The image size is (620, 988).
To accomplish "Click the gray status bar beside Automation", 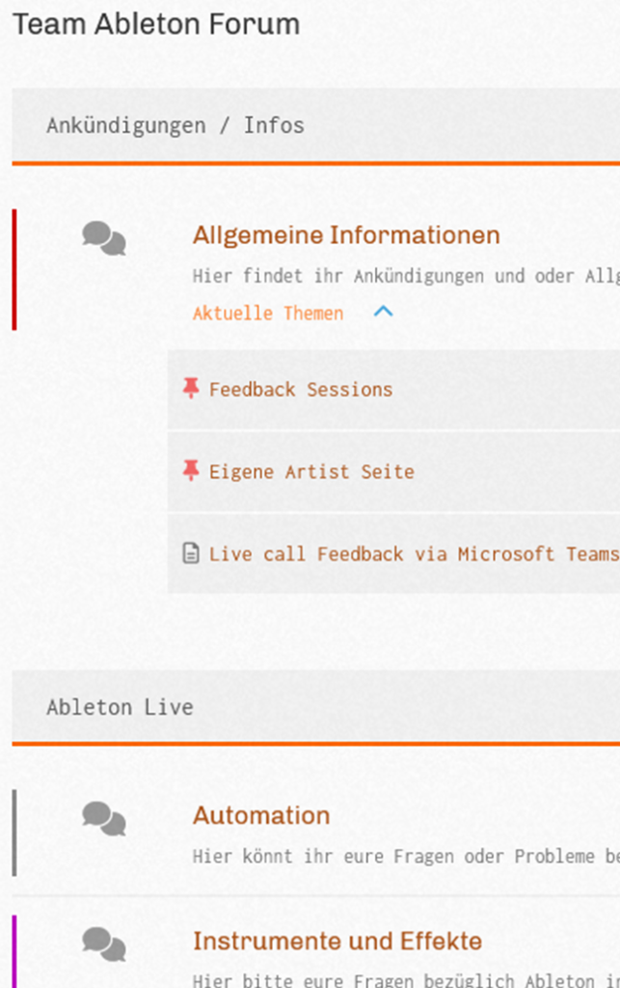I will click(x=14, y=833).
